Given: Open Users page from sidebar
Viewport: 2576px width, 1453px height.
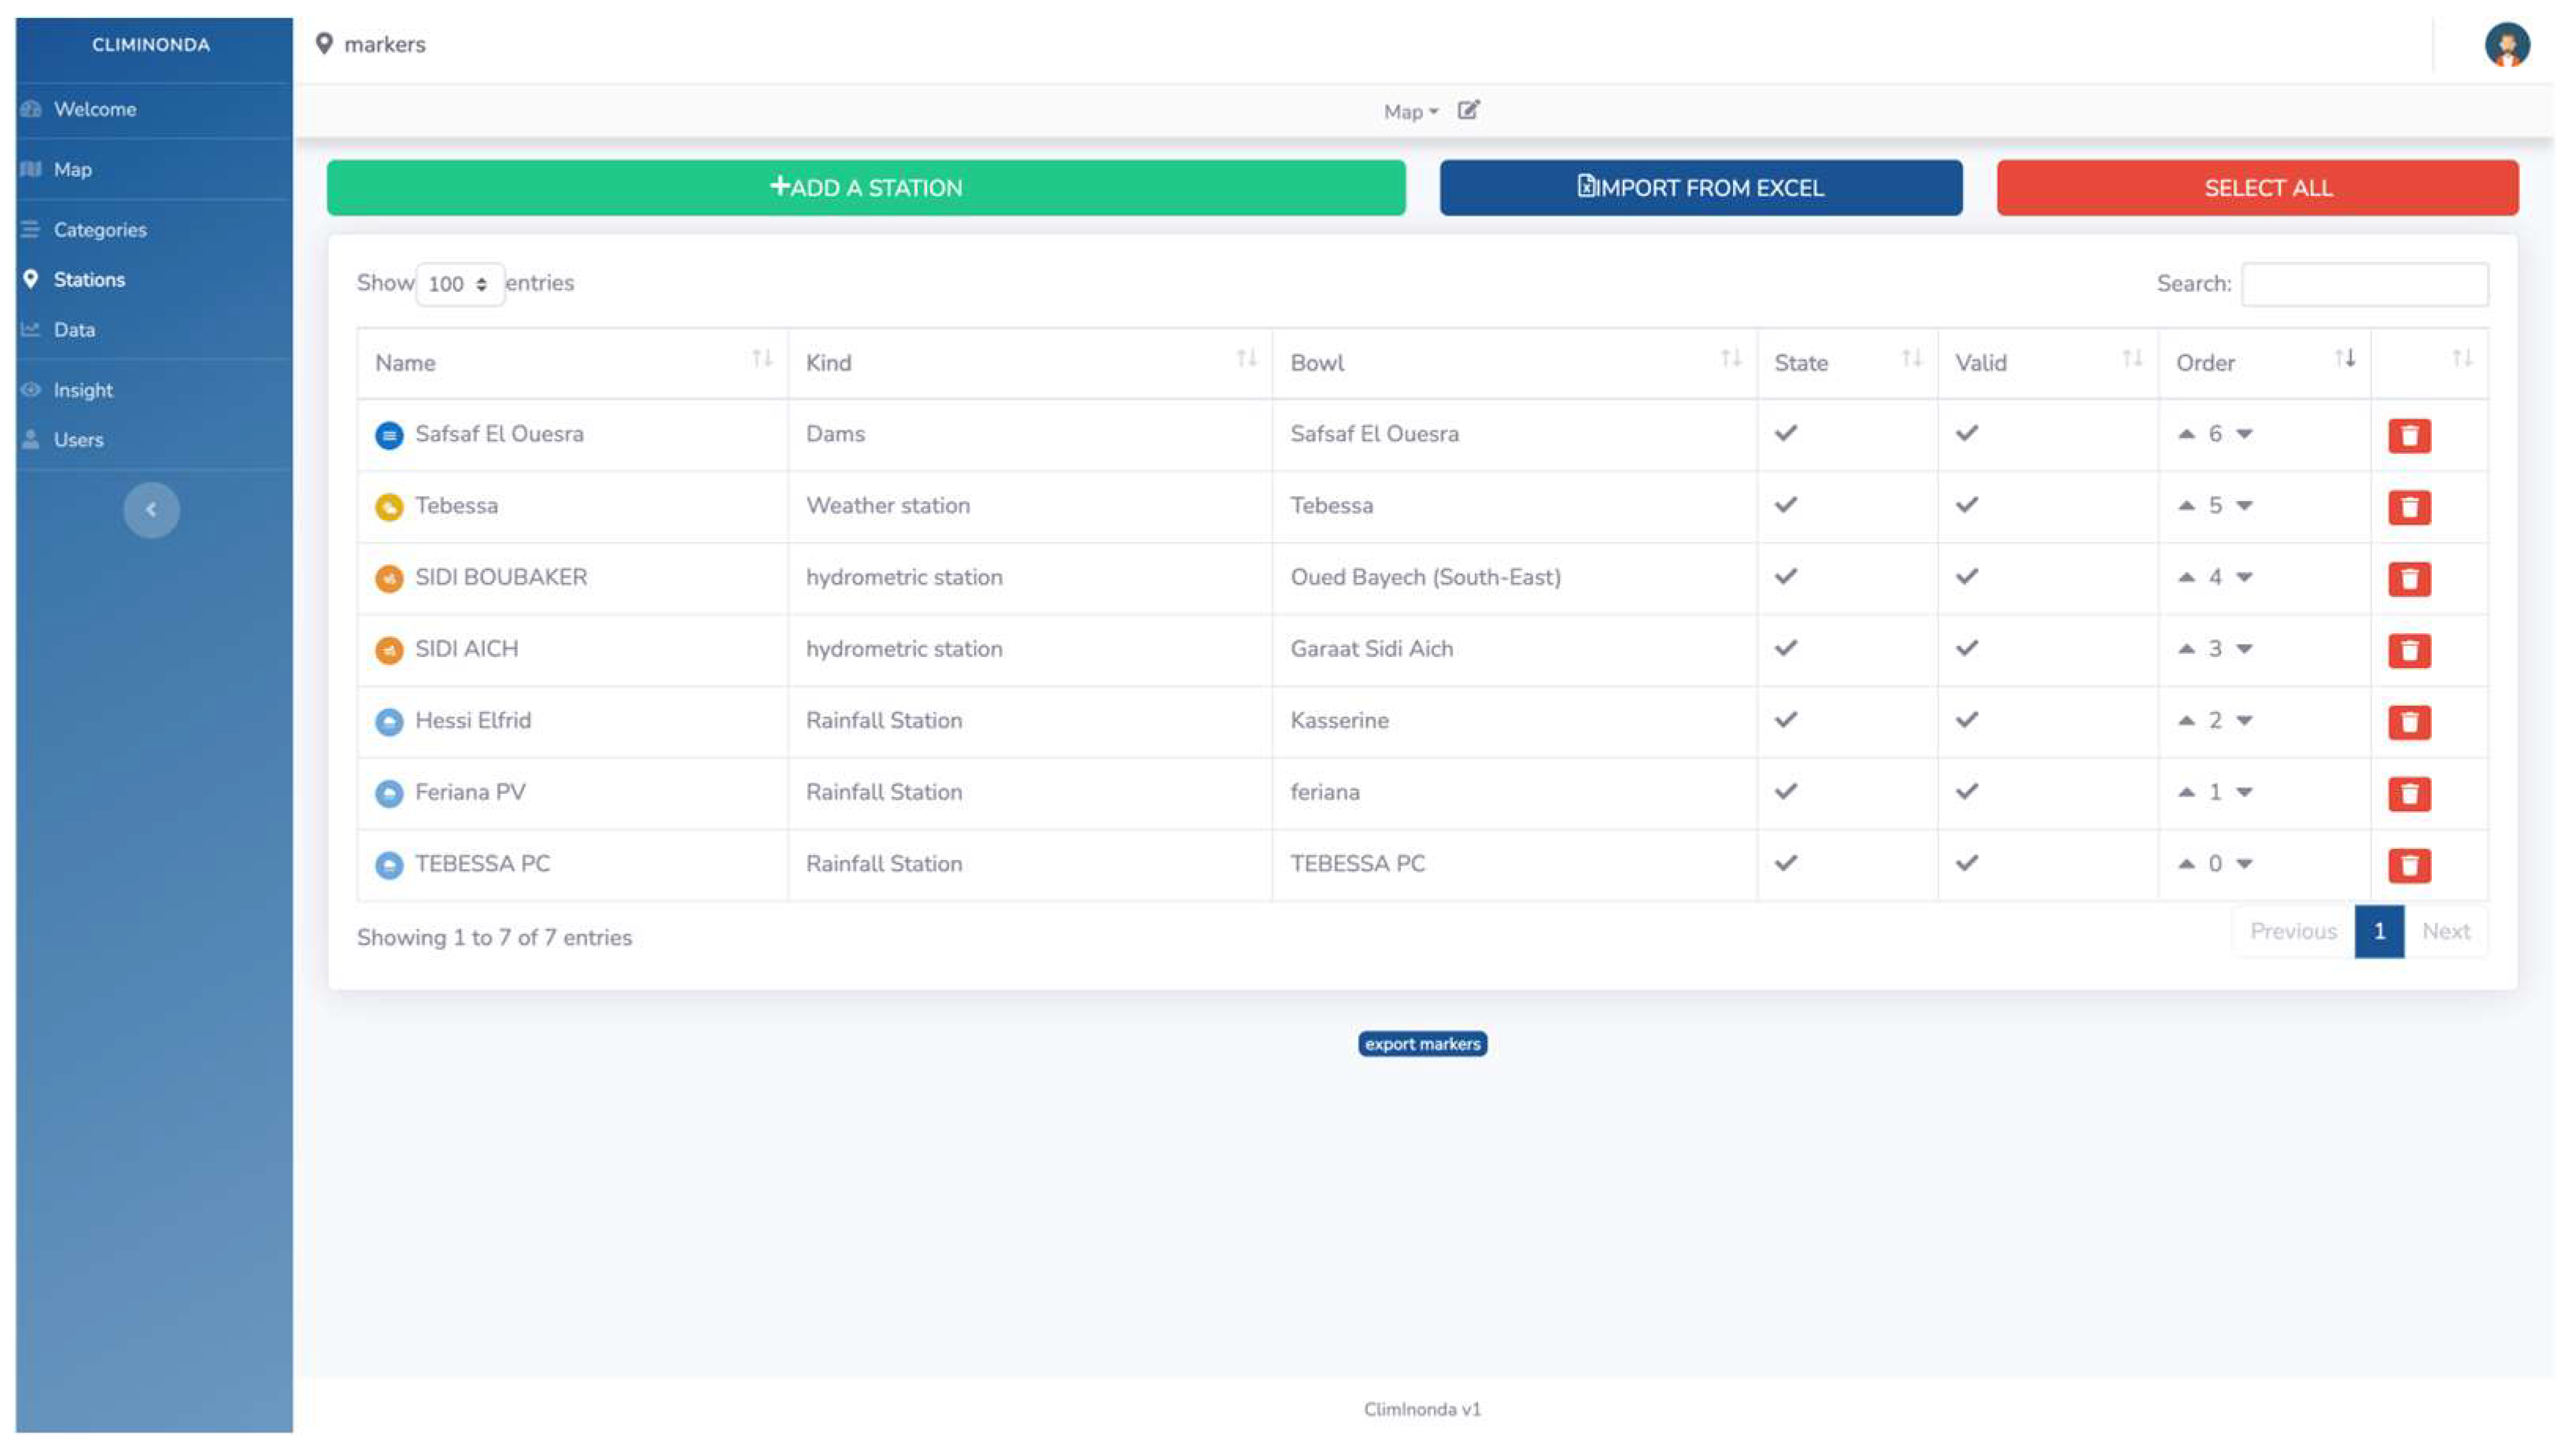Looking at the screenshot, I should click(x=78, y=440).
